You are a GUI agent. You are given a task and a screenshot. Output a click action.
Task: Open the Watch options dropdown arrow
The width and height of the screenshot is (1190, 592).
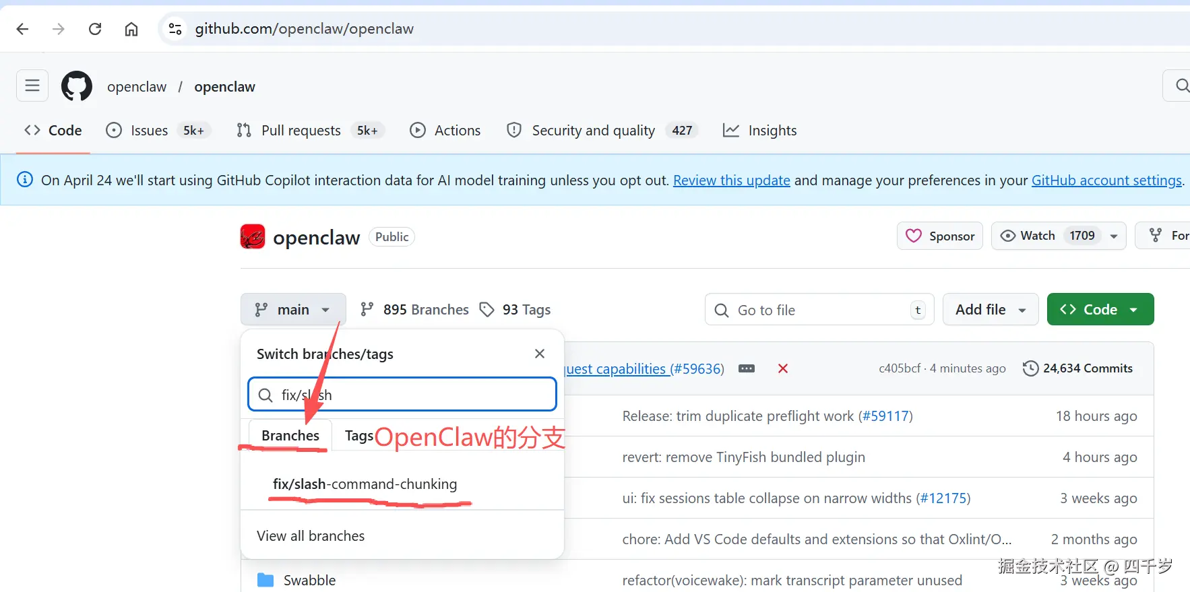pyautogui.click(x=1114, y=236)
